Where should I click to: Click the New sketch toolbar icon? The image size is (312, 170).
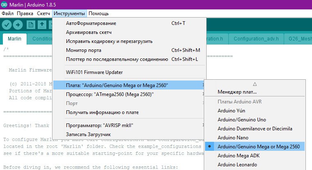pos(31,25)
